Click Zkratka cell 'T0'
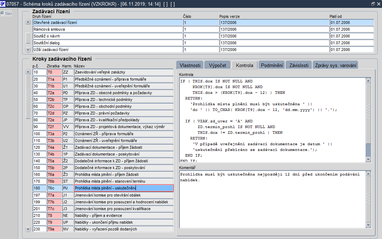The height and width of the screenshot is (239, 382). [54, 72]
